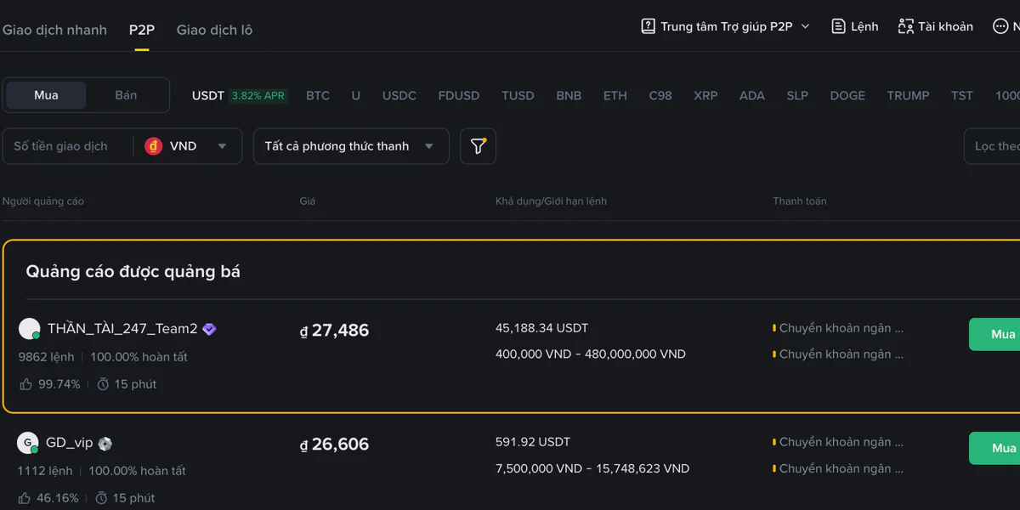Select TUSD coin tab
Screen dimensions: 1020x510
(x=518, y=95)
